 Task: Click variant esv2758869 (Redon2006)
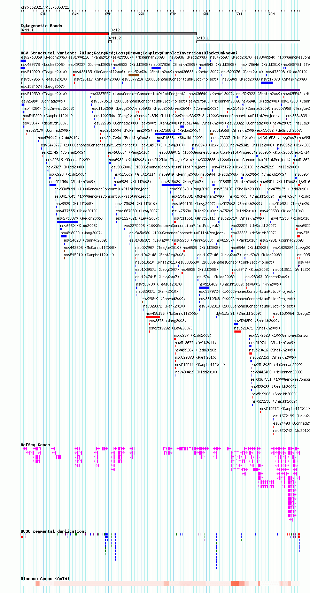point(44,57)
